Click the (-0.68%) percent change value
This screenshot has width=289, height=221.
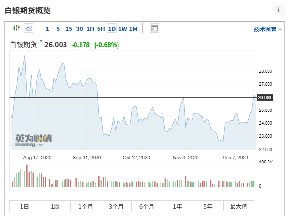[107, 45]
